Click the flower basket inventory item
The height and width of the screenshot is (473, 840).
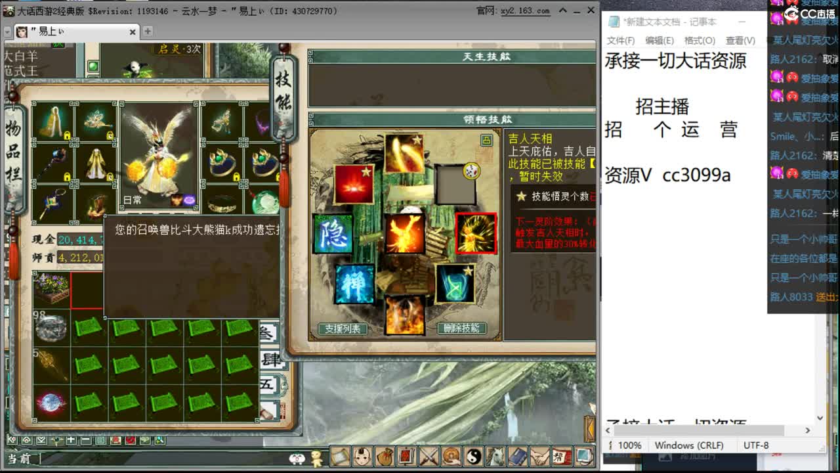coord(52,290)
